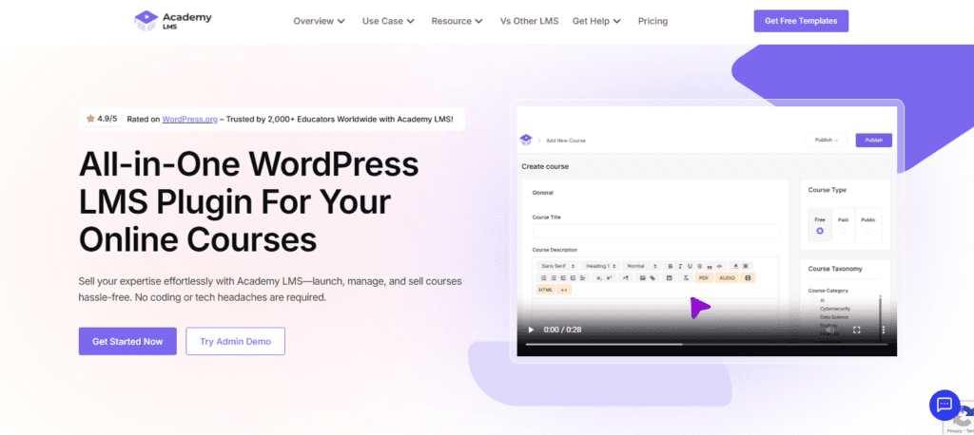Screen dimensions: 974x435
Task: Click the Get Free Templates button
Action: point(801,21)
